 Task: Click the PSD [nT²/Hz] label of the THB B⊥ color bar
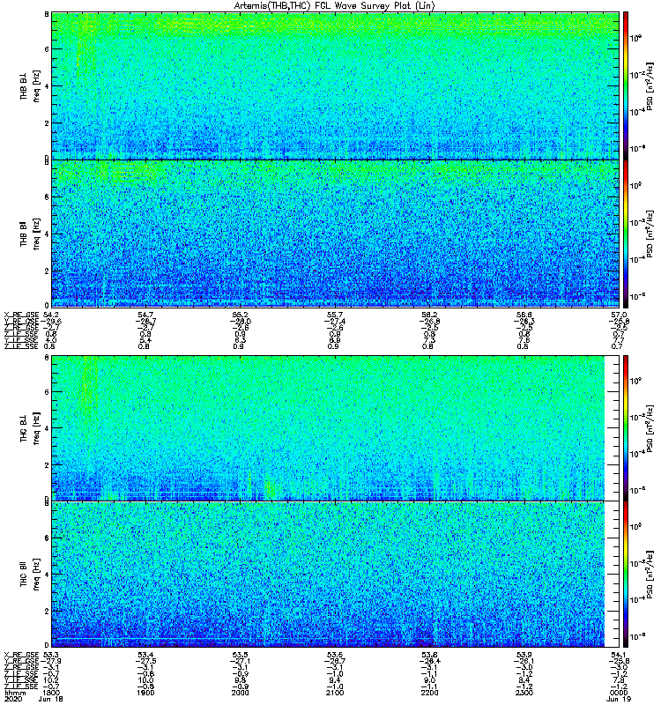click(x=650, y=85)
